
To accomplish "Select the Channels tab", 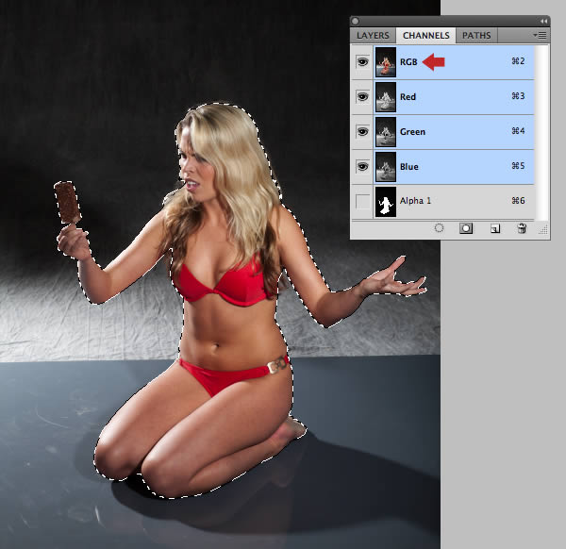I will point(426,35).
